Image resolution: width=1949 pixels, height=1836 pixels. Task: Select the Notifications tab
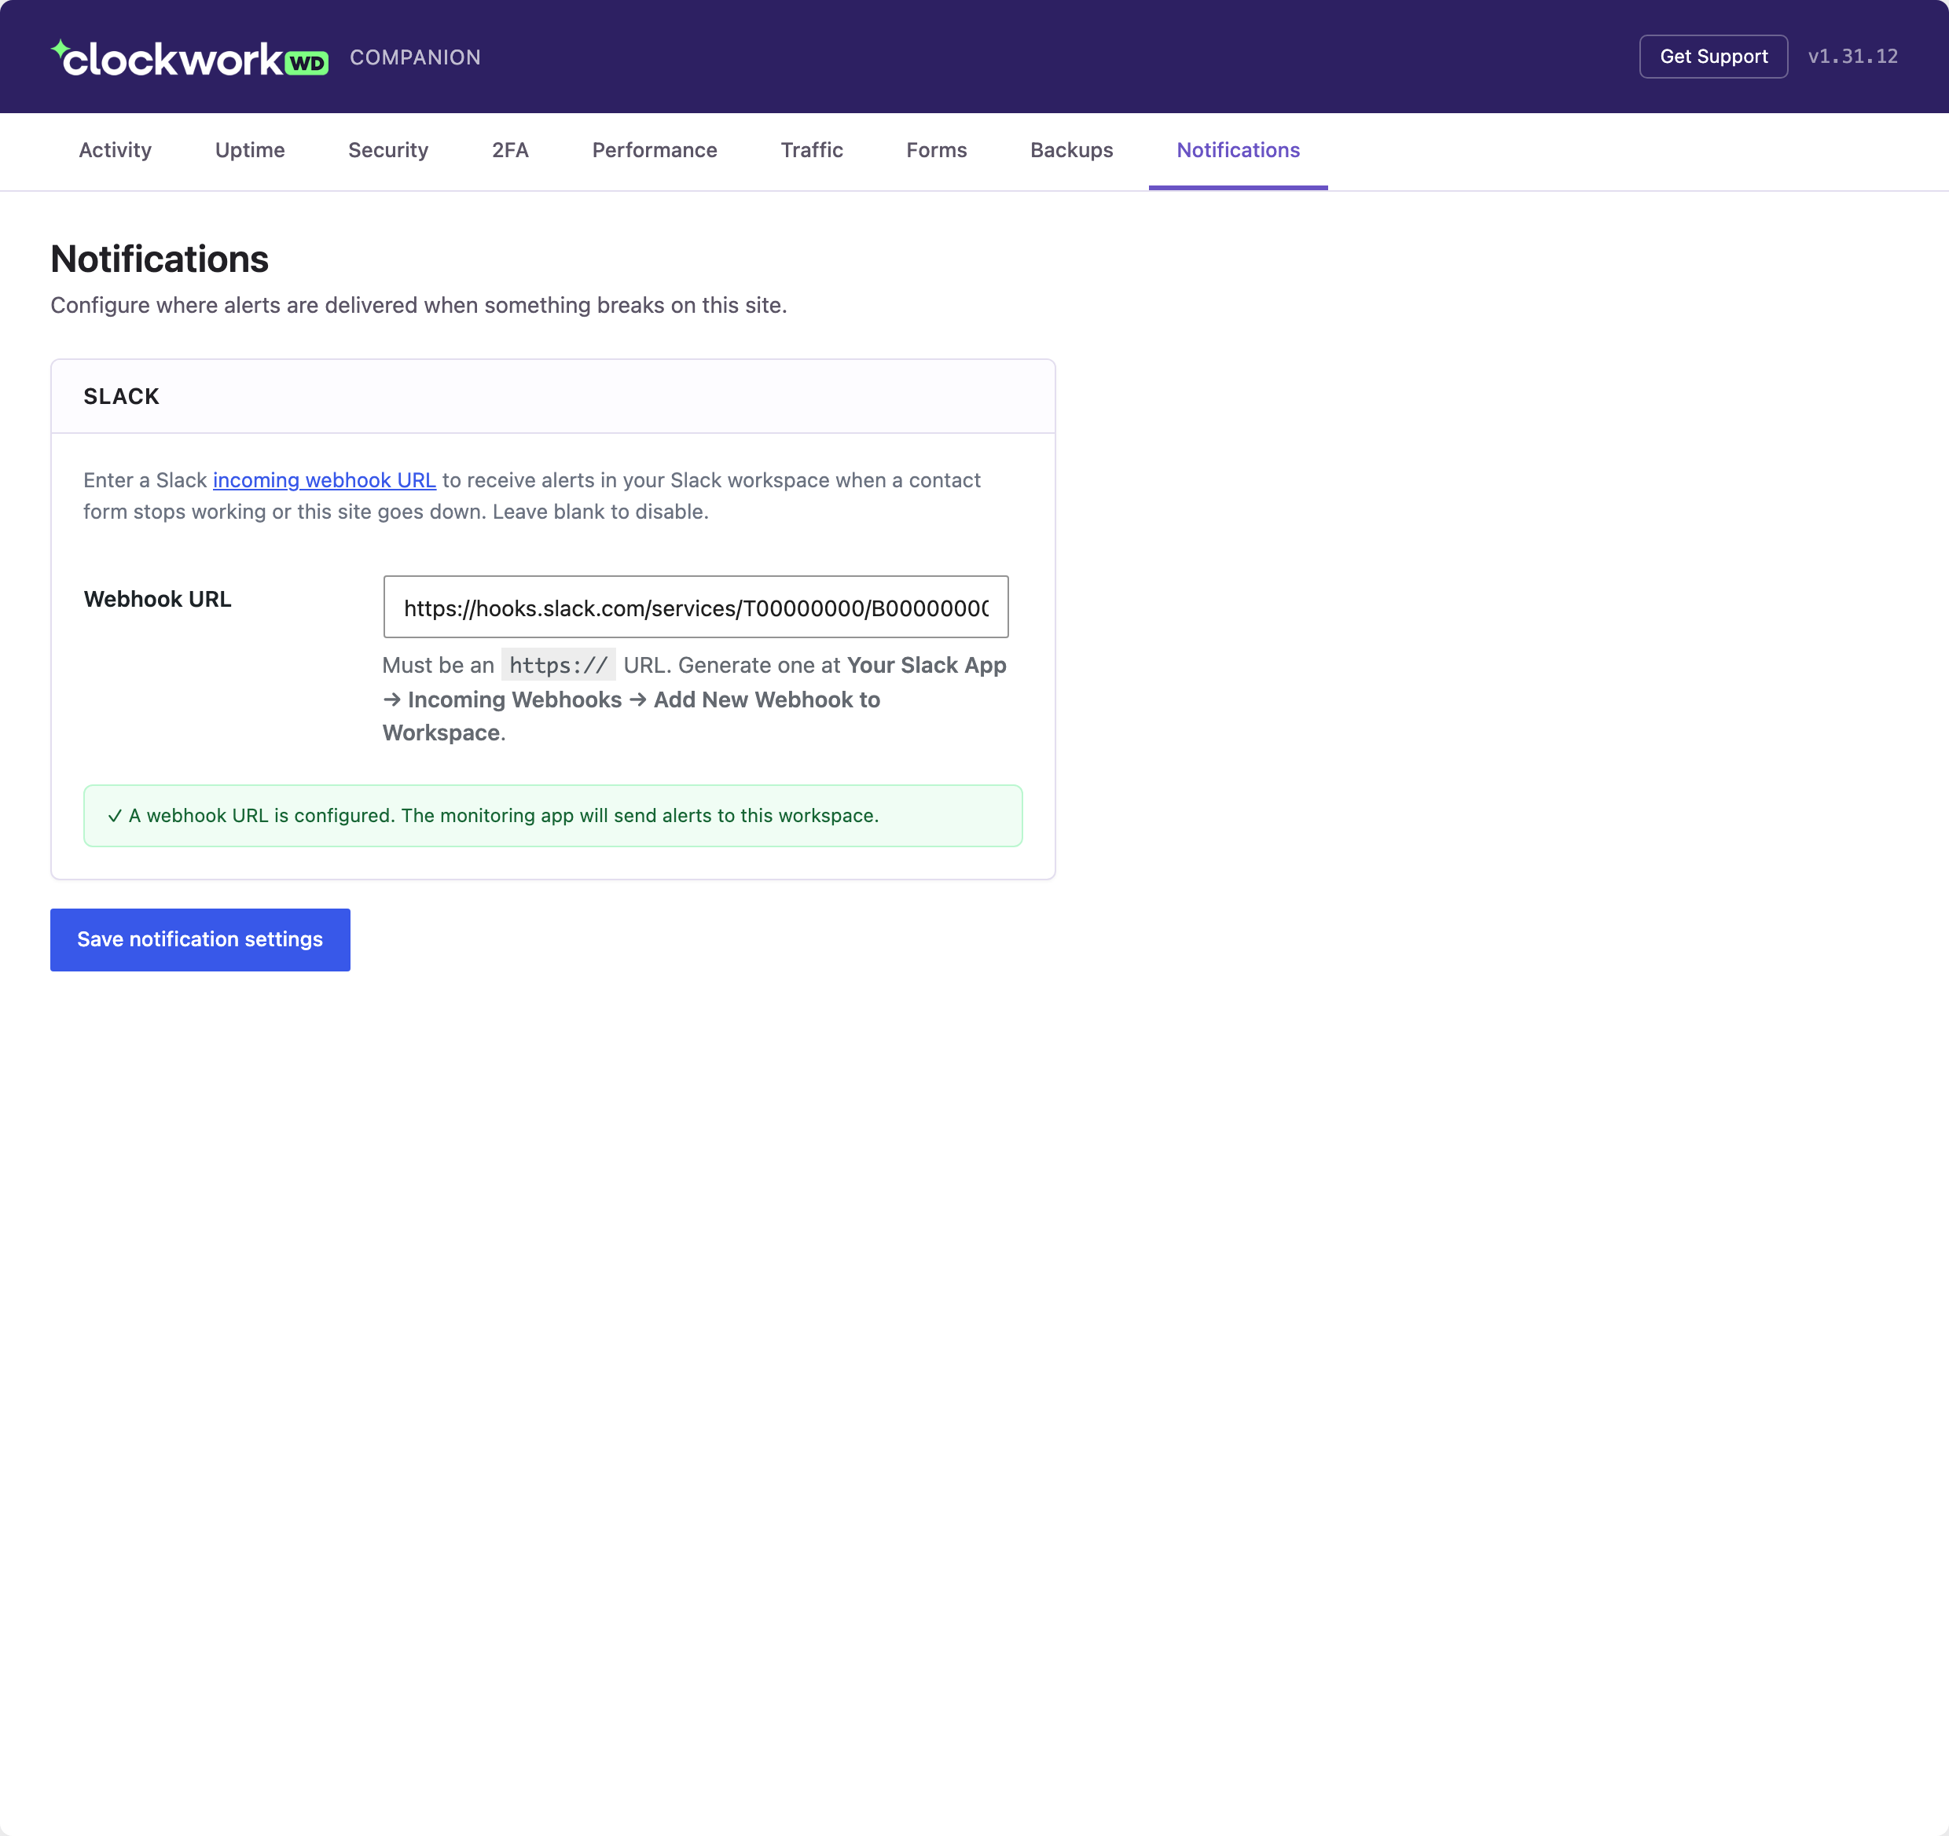click(1239, 150)
